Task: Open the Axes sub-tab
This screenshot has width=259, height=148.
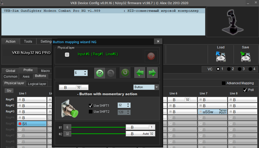Action: [x=26, y=77]
